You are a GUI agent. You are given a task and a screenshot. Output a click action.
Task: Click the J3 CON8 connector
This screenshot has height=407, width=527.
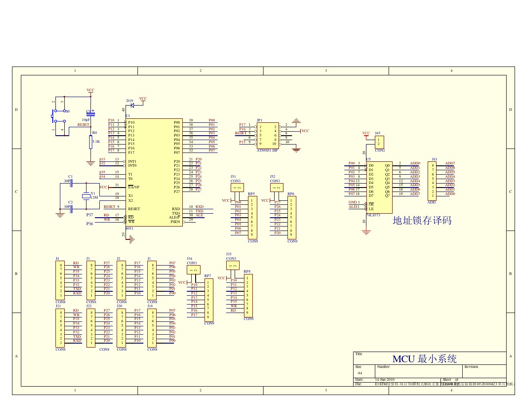click(x=91, y=280)
